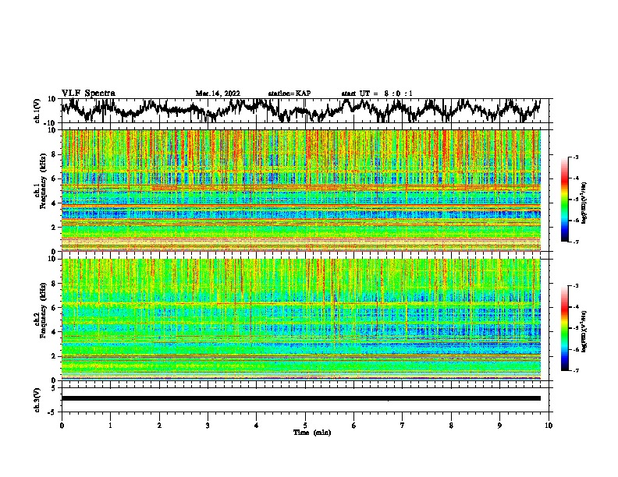Click the -7 label on ch.1 color bar
Viewport: 618px width, 477px height.
coord(575,242)
